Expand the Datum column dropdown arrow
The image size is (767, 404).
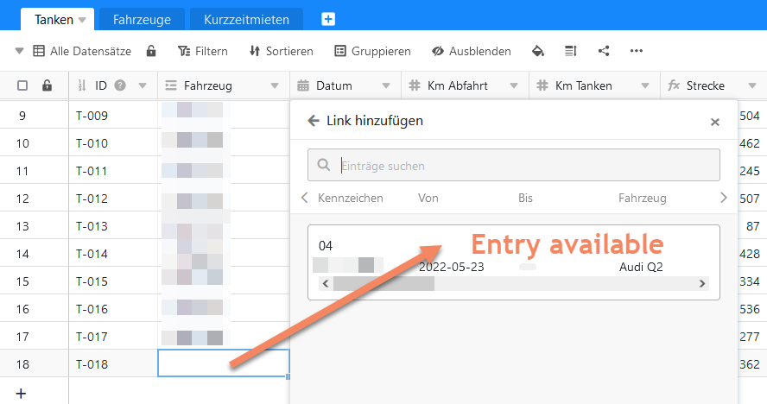click(x=386, y=85)
